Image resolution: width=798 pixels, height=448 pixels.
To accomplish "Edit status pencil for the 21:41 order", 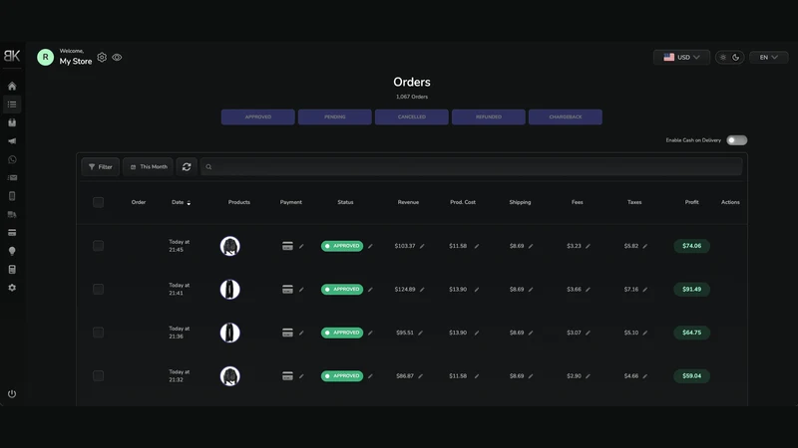I will [370, 290].
